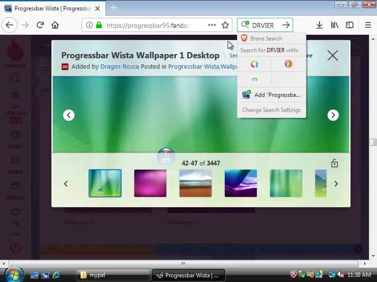Click in the DRVIER search field
This screenshot has height=282, width=377.
[265, 25]
